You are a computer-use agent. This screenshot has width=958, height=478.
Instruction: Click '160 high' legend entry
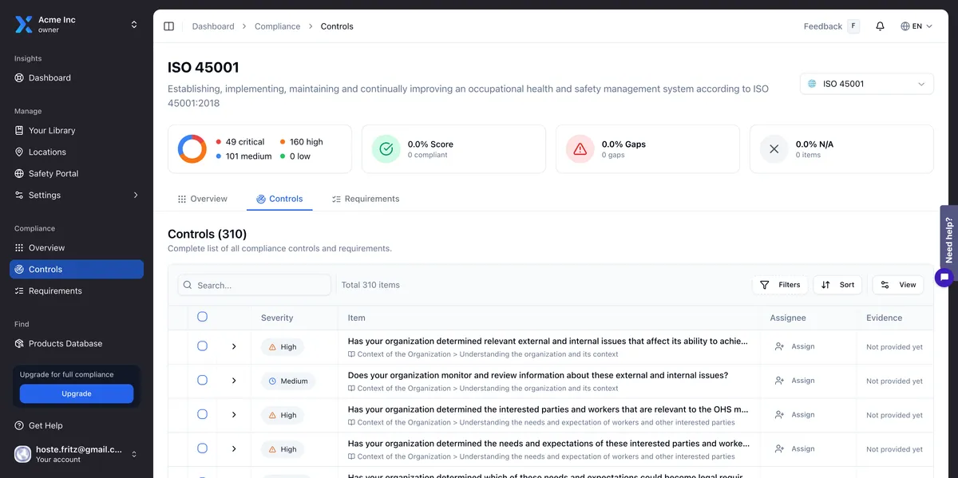click(301, 142)
